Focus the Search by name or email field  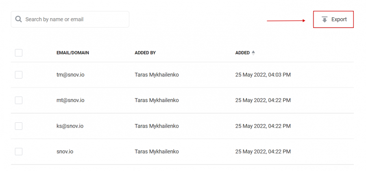click(x=70, y=19)
